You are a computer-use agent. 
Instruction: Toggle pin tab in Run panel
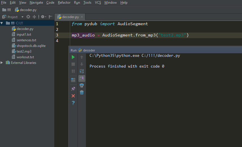coord(73,89)
